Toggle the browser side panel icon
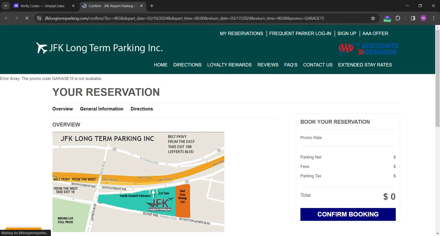 (x=413, y=18)
